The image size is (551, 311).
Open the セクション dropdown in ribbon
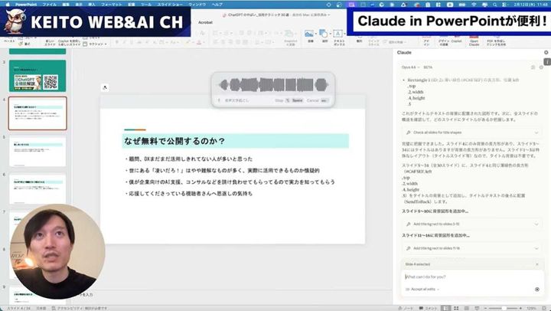click(95, 44)
